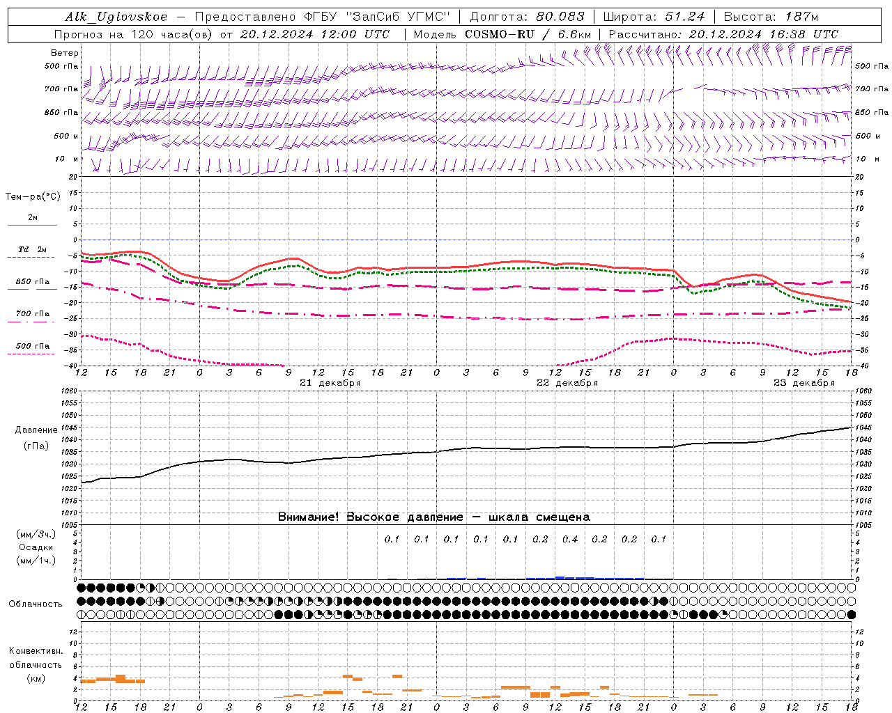Screen dimensions: 892x713
Task: Click the '(мм/3ч.)' precipitation unit label
Action: 36,534
